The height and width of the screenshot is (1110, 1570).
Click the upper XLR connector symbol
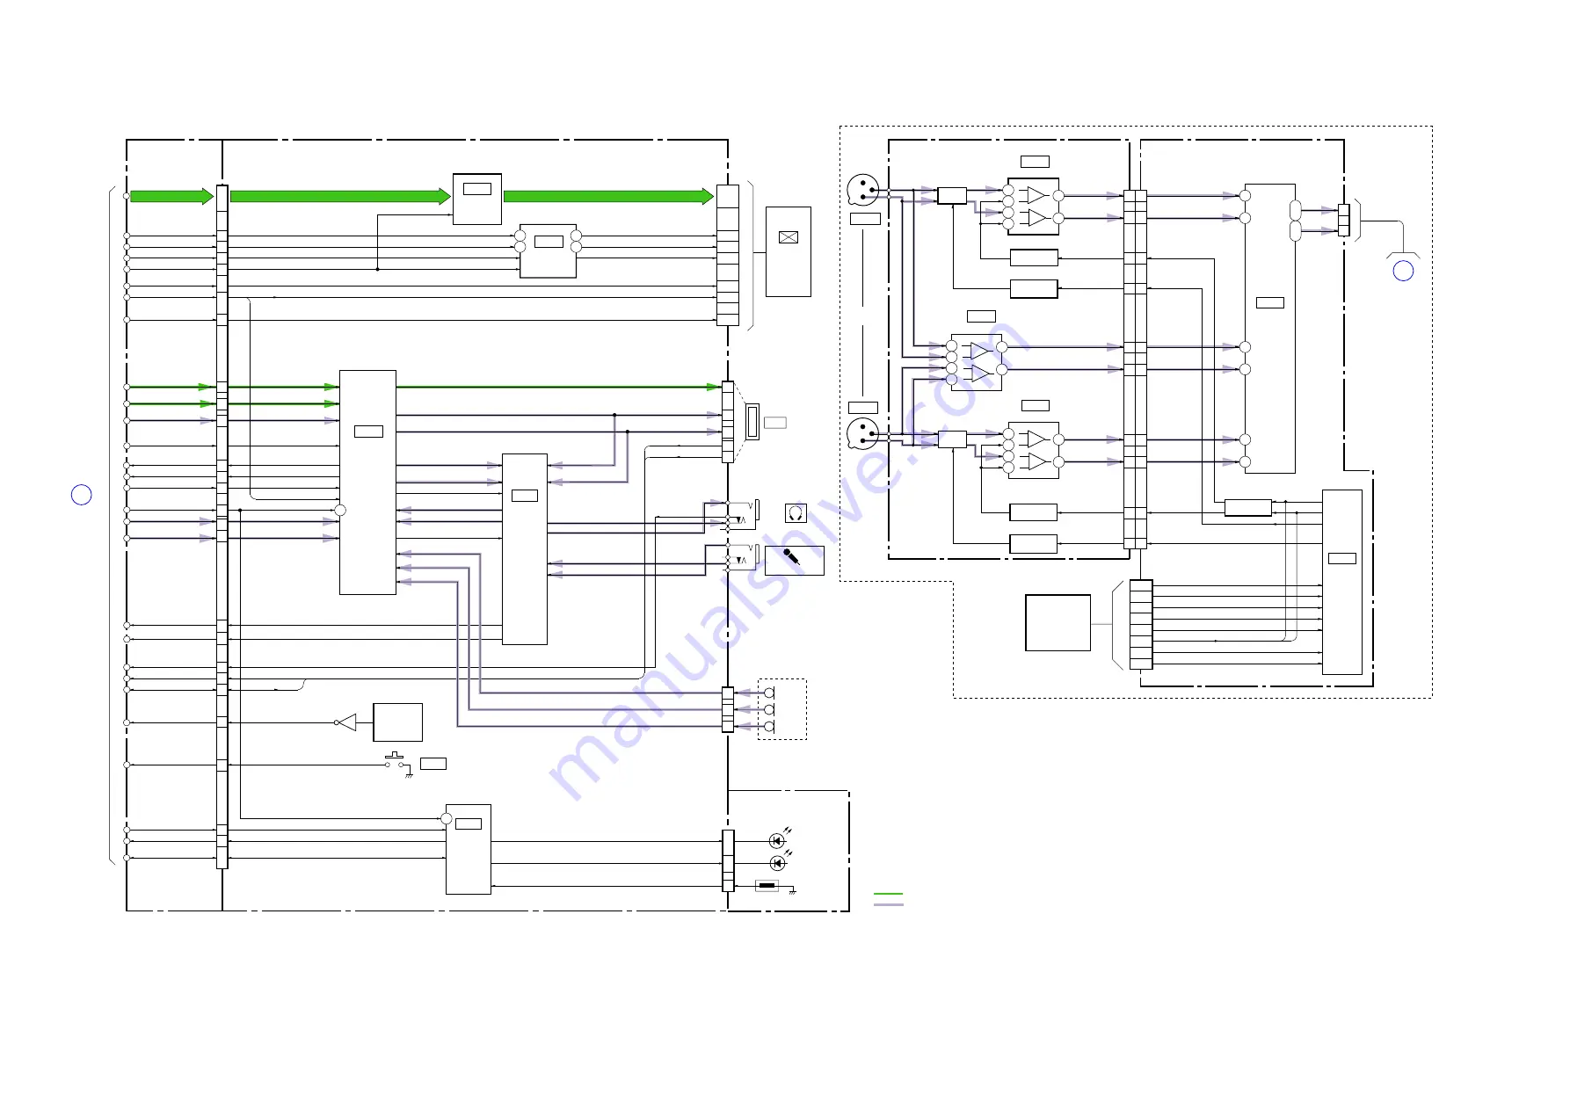[862, 190]
